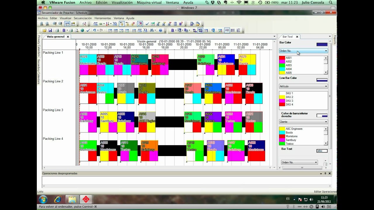
Task: Click Internet Explorer in the Windows taskbar
Action: click(x=58, y=199)
